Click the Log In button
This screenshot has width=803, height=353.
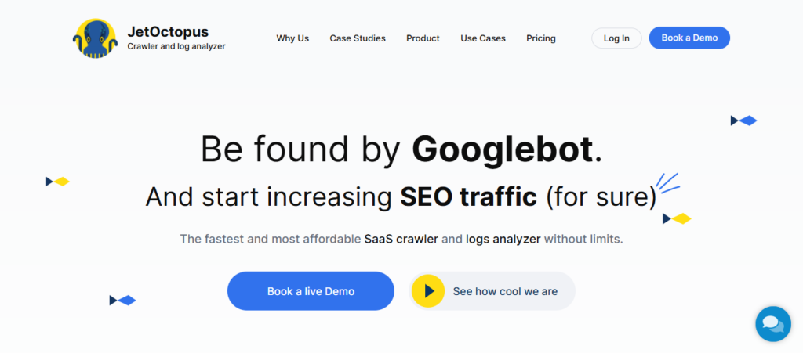point(616,38)
